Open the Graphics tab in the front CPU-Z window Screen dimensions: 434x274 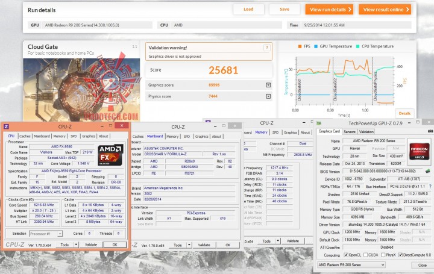89,136
